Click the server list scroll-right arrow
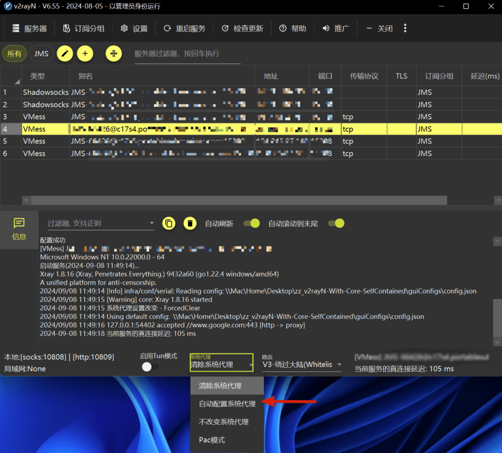 pos(498,201)
